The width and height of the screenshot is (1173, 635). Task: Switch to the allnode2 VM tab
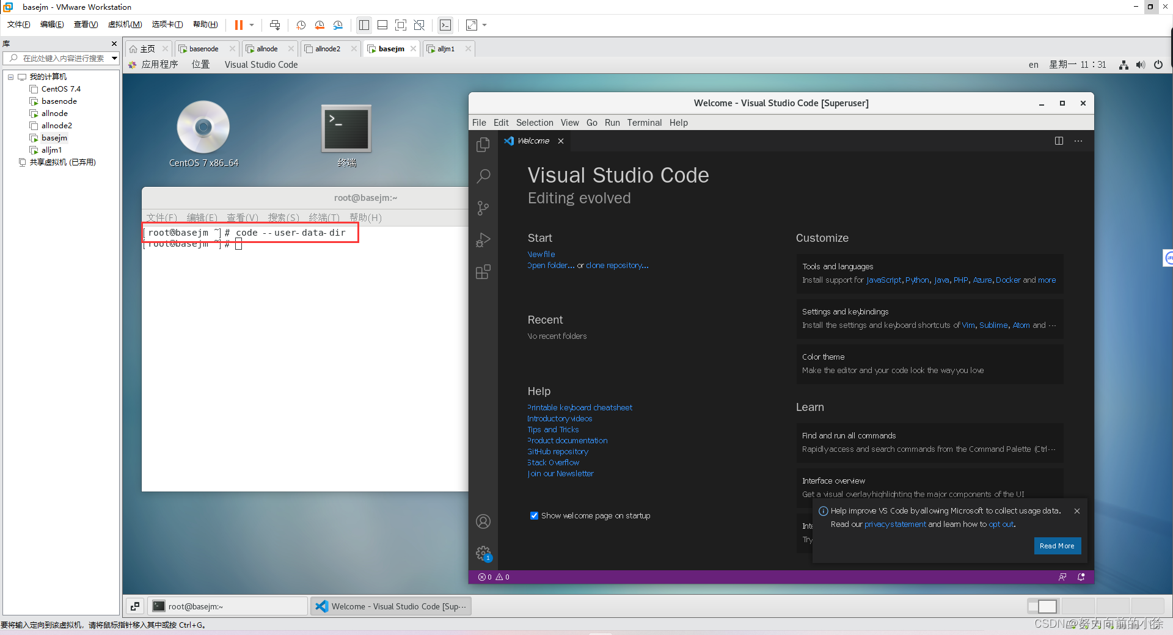[x=329, y=49]
